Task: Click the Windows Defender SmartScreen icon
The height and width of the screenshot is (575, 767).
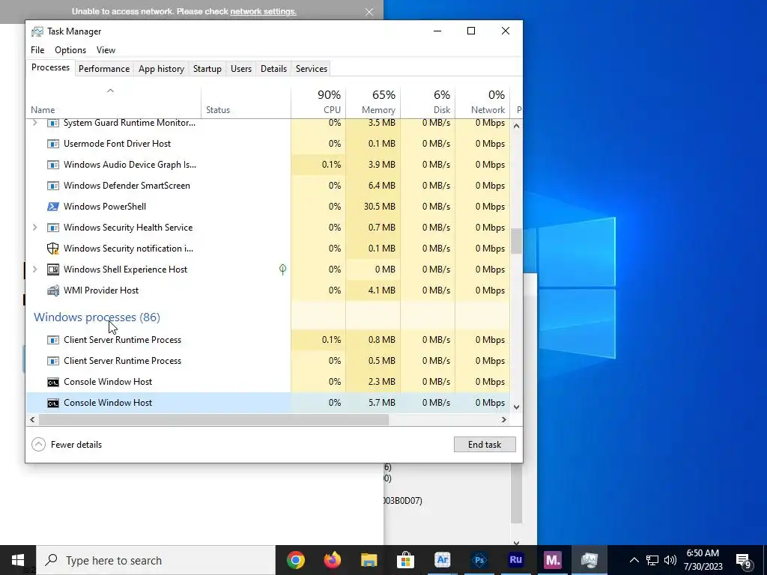Action: pos(53,186)
